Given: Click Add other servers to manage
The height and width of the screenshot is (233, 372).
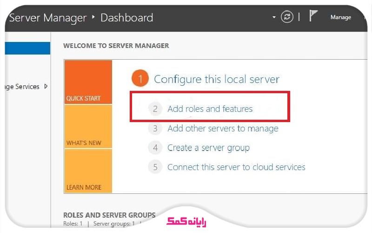Looking at the screenshot, I should (x=223, y=129).
